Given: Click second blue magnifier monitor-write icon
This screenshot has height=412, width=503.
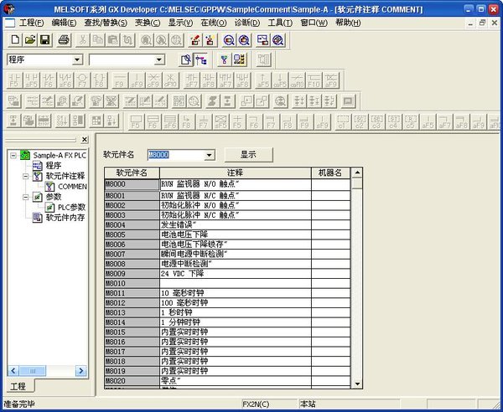Looking at the screenshot, I should [244, 40].
